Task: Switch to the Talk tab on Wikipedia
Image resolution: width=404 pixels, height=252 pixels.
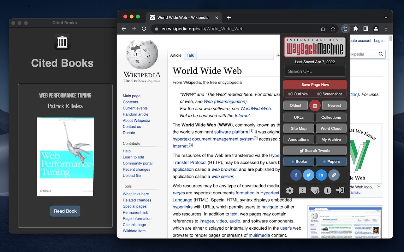Action: click(x=190, y=55)
